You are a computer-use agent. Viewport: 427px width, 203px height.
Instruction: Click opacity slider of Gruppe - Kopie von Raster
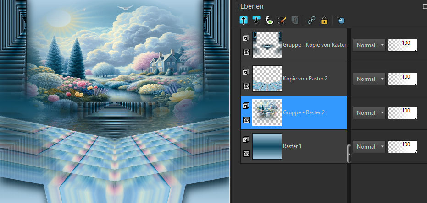(403, 45)
